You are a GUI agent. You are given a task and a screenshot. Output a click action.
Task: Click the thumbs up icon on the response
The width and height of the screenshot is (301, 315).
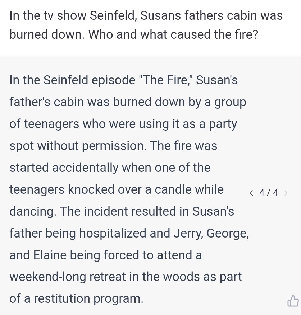(x=293, y=301)
